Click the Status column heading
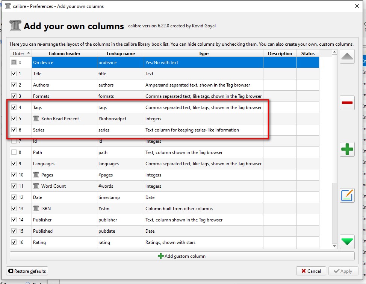Image resolution: width=366 pixels, height=284 pixels. [x=308, y=53]
